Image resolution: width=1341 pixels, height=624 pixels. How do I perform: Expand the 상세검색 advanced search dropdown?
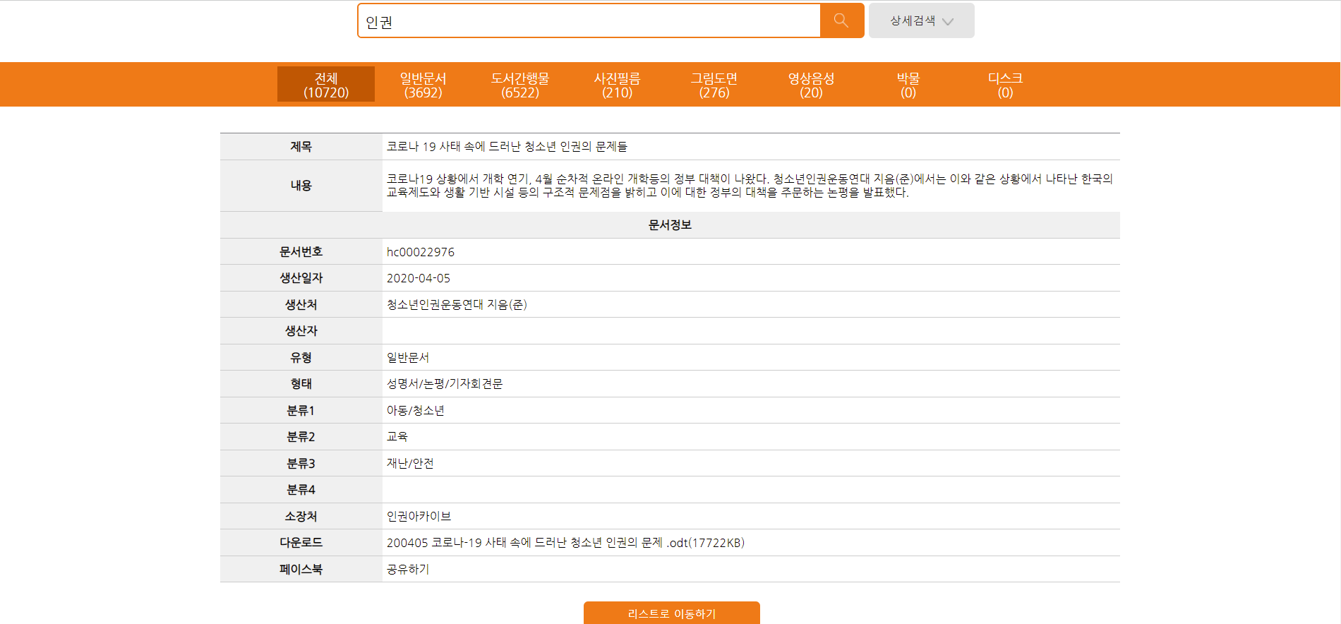921,21
